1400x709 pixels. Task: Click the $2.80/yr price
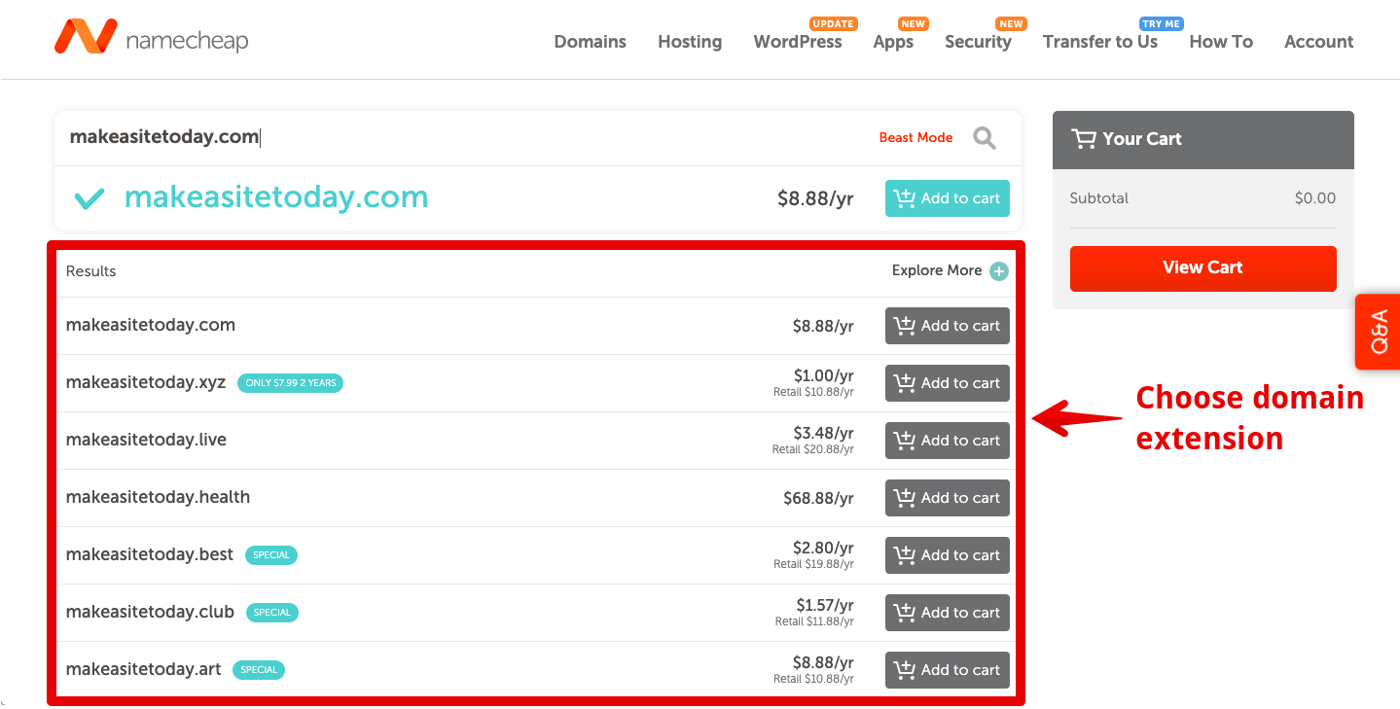tap(824, 548)
